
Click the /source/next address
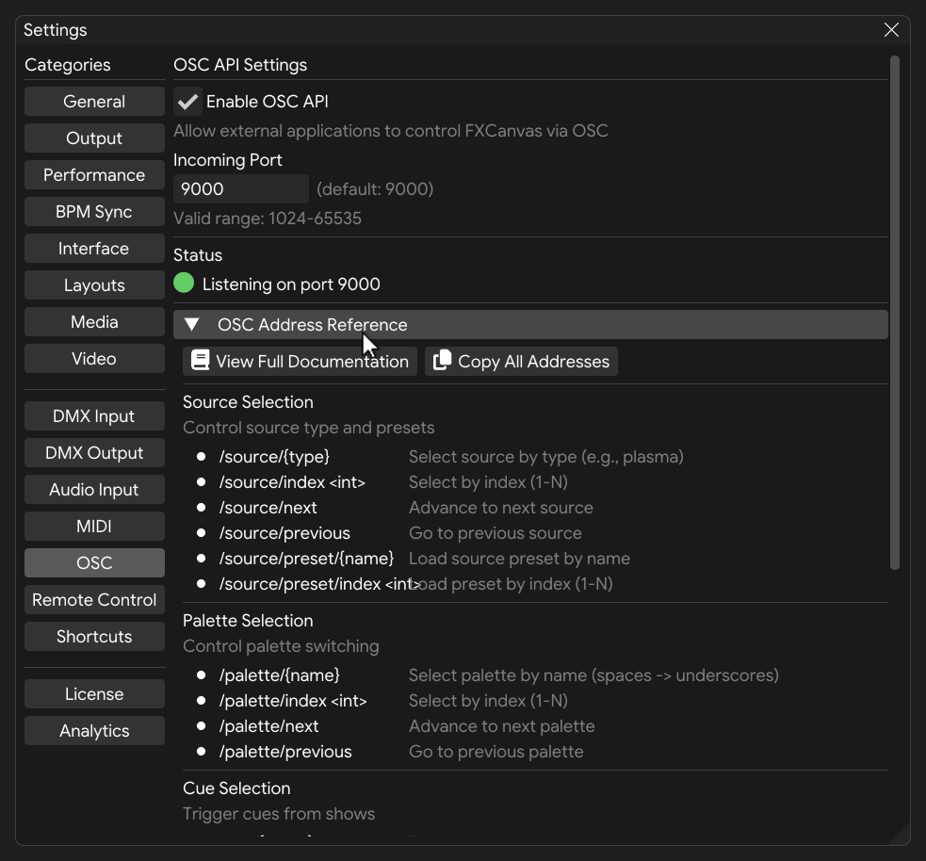[268, 507]
